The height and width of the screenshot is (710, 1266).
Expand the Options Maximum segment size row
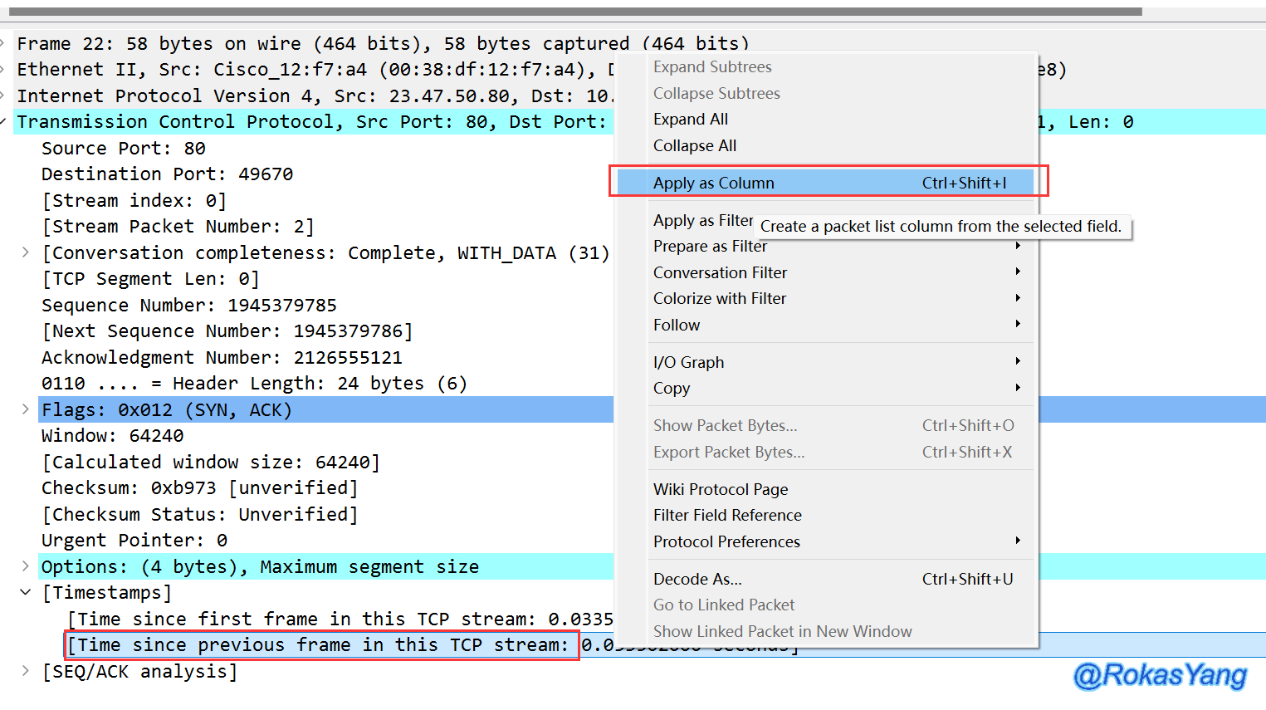pyautogui.click(x=26, y=566)
